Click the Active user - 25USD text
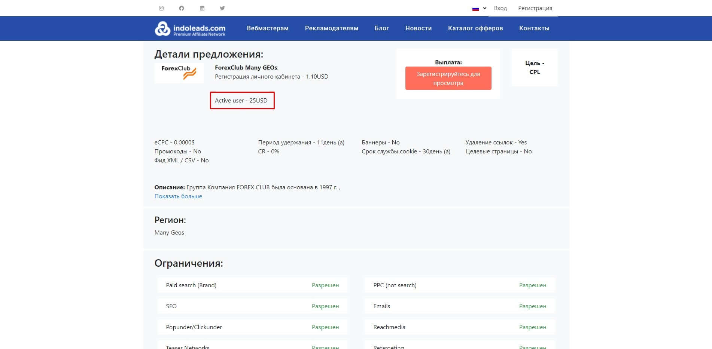 click(241, 101)
